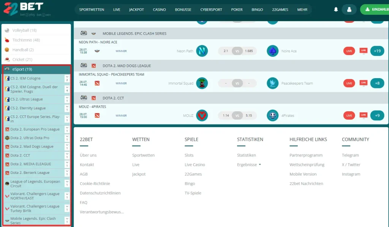Bet on 4Pirates odds 5.15

click(x=249, y=115)
